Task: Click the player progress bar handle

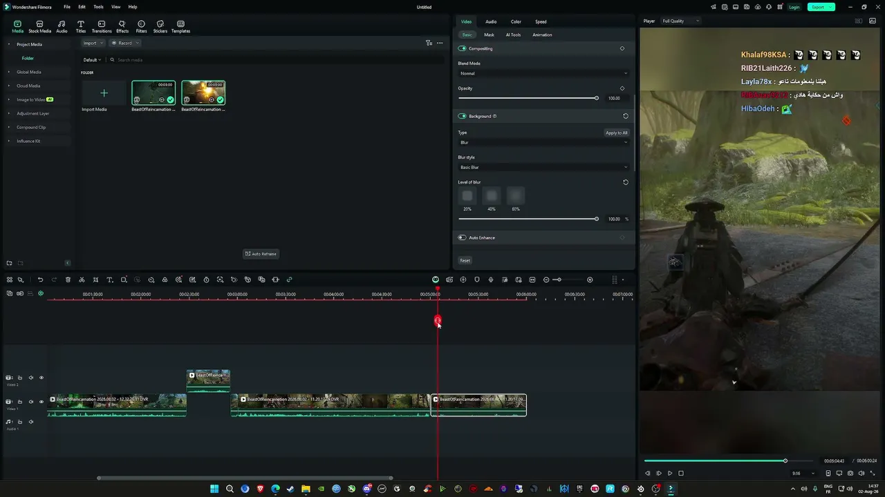Action: pyautogui.click(x=785, y=460)
